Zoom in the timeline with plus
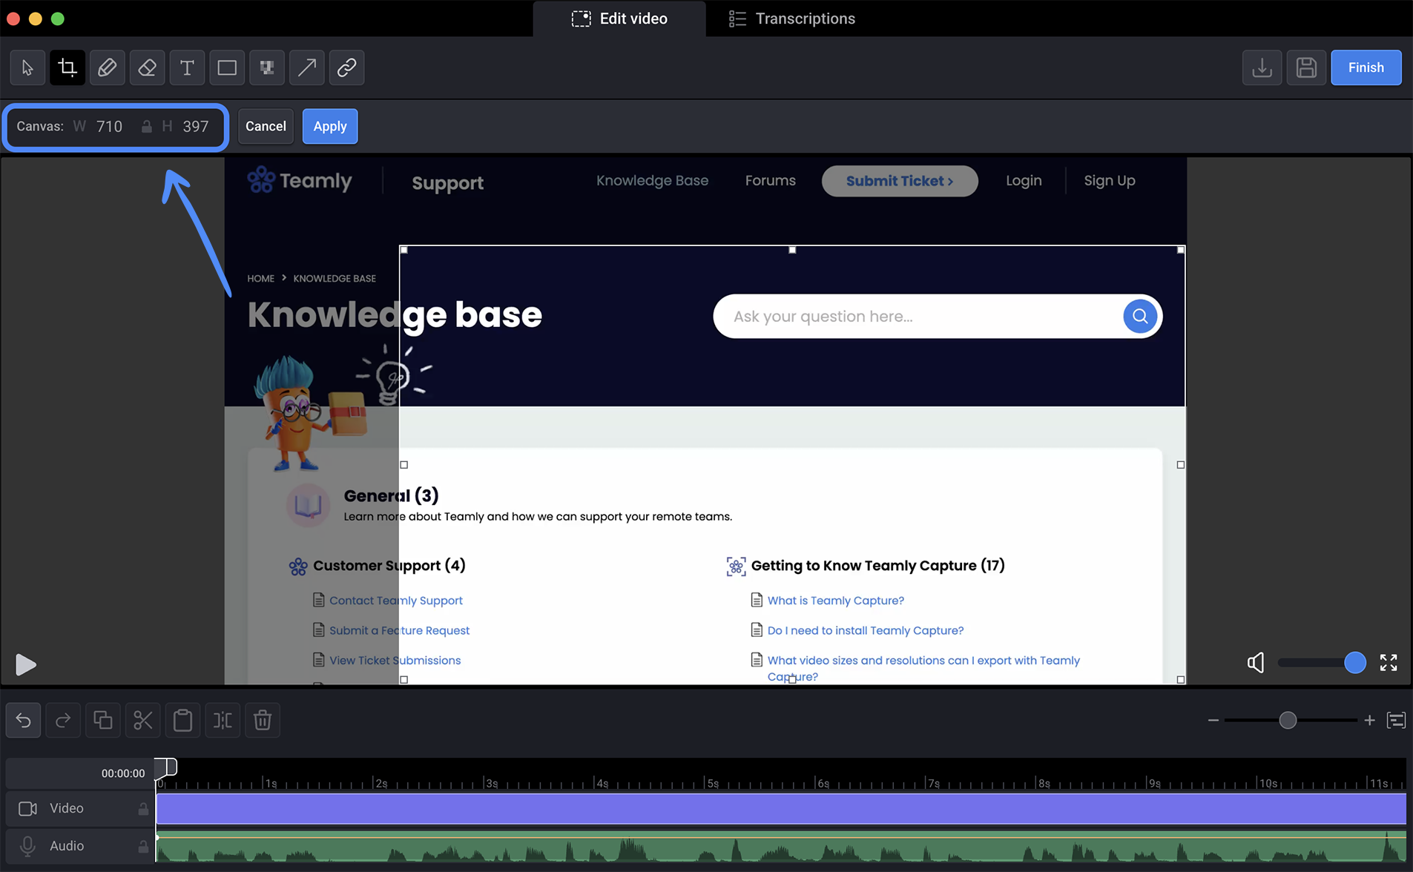Image resolution: width=1413 pixels, height=872 pixels. [x=1369, y=720]
